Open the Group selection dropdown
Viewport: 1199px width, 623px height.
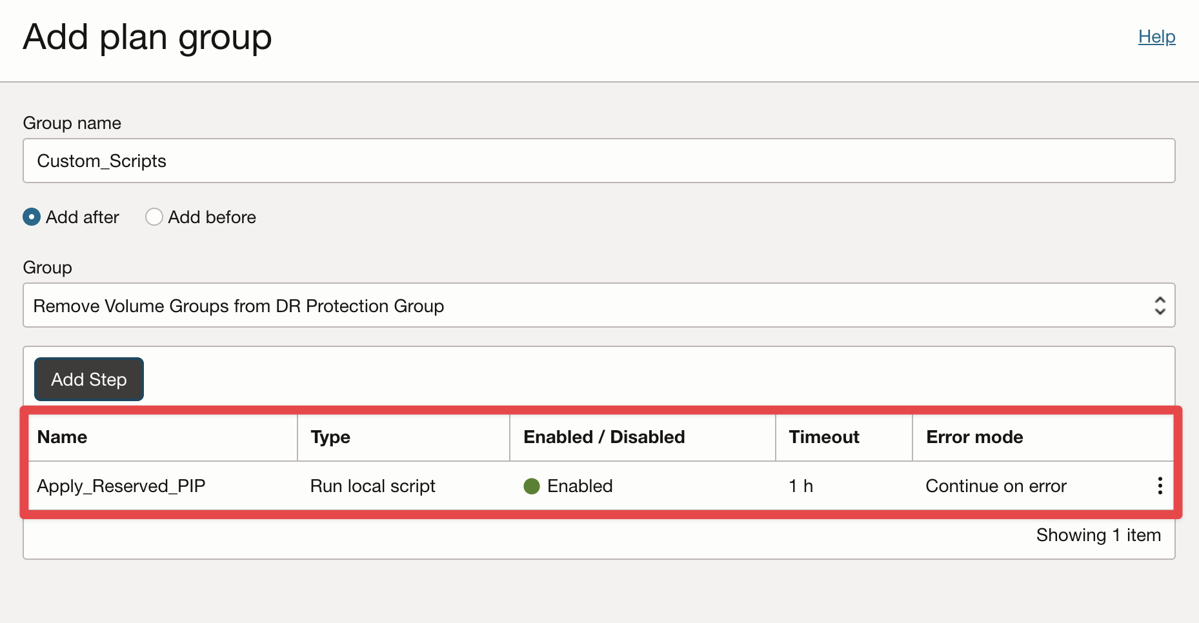(x=599, y=305)
